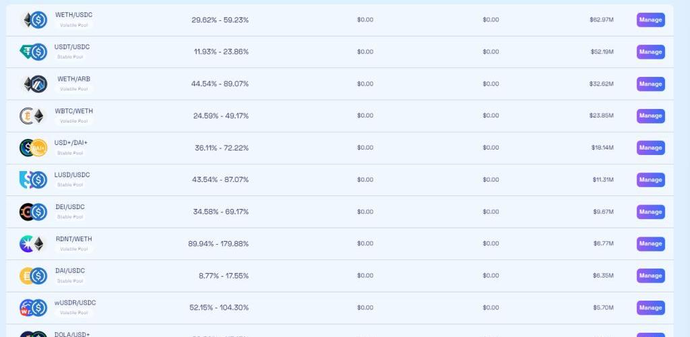The height and width of the screenshot is (337, 690).
Task: Click the WETH/USDC token pair icon
Action: [x=33, y=20]
